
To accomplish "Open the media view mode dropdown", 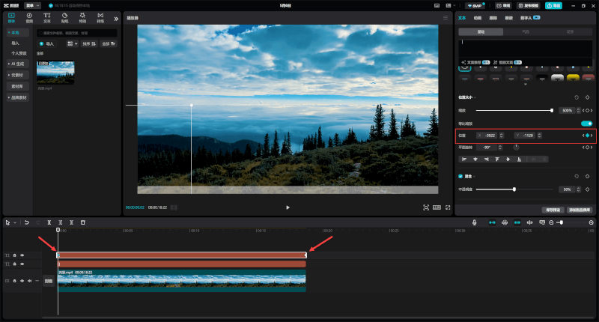I will tap(72, 43).
